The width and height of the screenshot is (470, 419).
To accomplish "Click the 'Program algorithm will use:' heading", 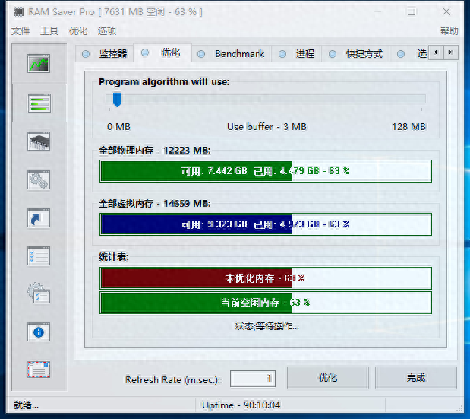I will click(x=164, y=81).
